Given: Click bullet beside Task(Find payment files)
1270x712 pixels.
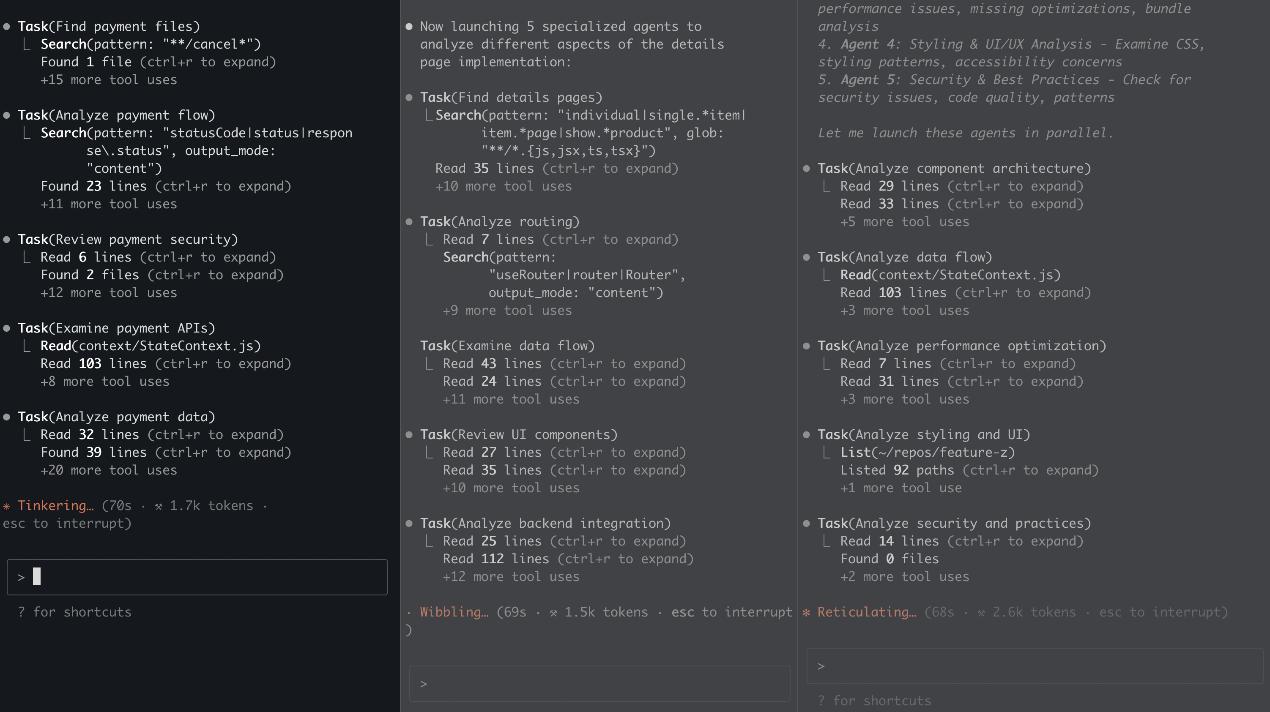Looking at the screenshot, I should (7, 27).
